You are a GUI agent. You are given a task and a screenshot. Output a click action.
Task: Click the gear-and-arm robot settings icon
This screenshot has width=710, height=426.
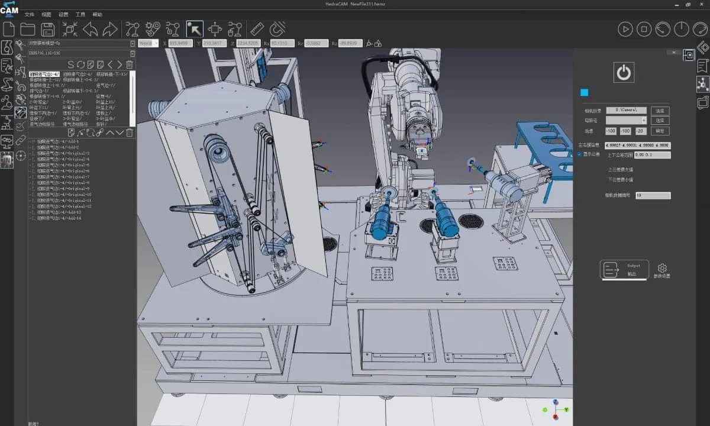tap(153, 29)
